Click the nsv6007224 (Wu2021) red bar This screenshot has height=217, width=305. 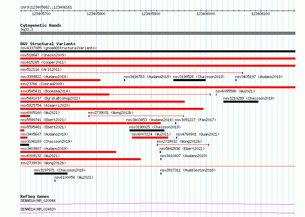pos(150,138)
